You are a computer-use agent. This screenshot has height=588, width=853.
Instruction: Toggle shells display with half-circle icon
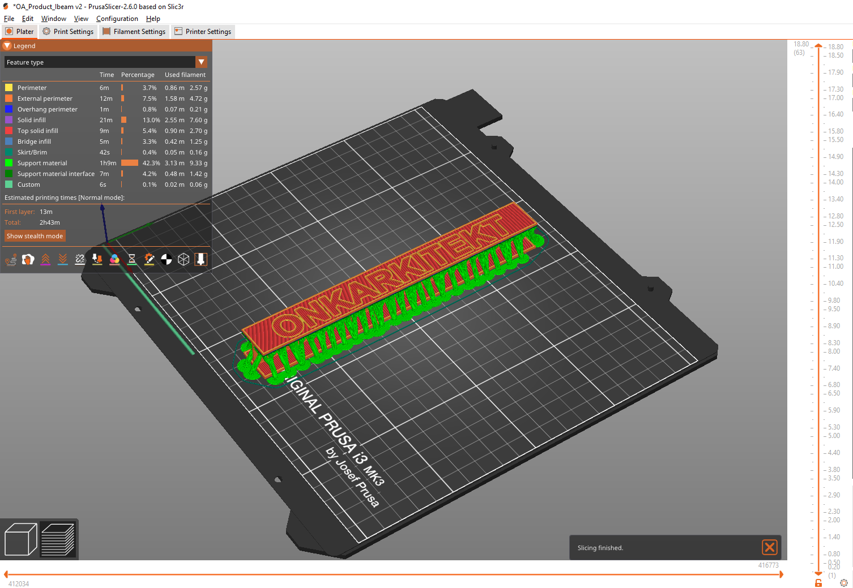[x=166, y=259]
